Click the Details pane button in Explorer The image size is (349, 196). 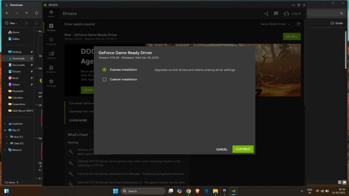337,23
